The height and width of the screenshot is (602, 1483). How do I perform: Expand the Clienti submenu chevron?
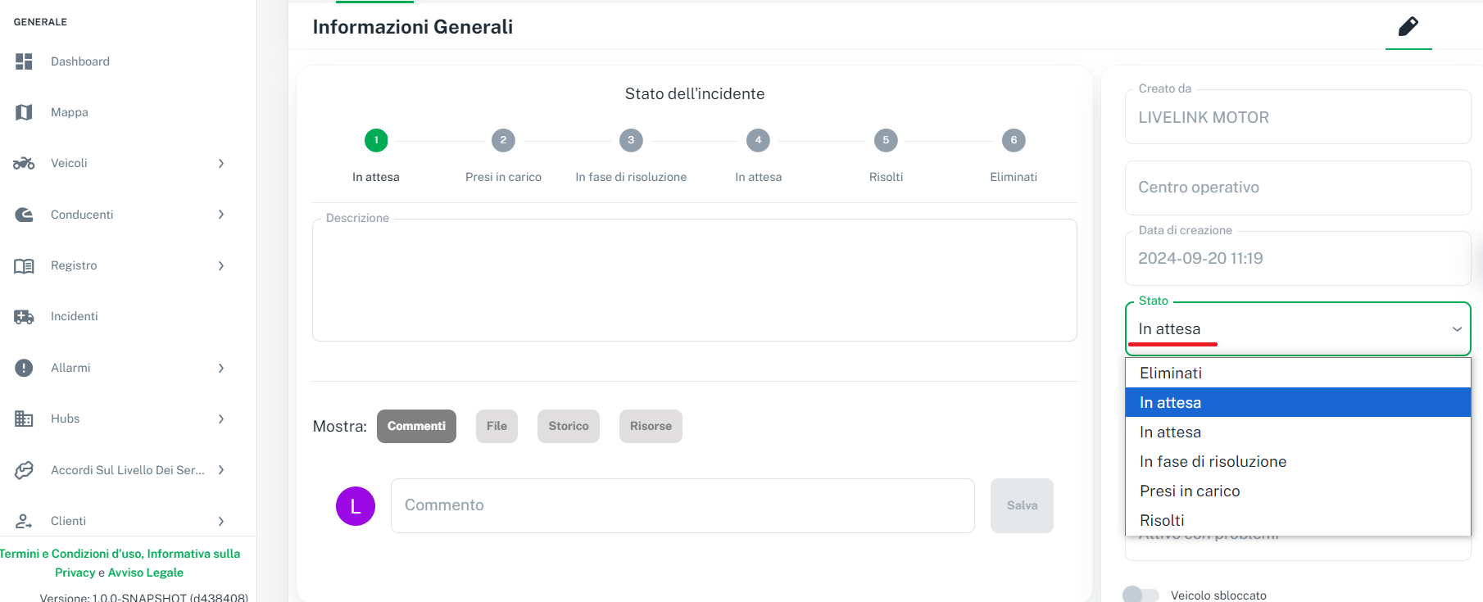[x=221, y=521]
